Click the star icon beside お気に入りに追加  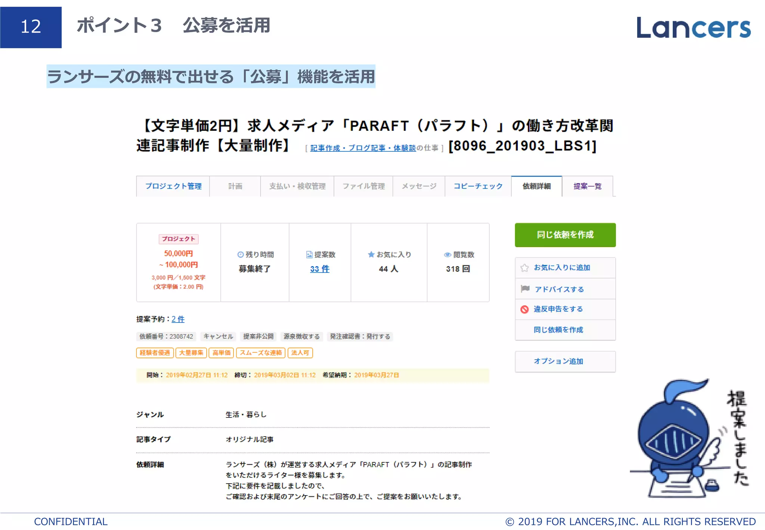[x=524, y=268]
